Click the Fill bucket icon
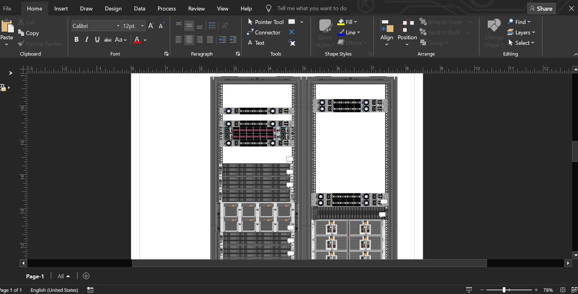The image size is (578, 294). (x=341, y=22)
